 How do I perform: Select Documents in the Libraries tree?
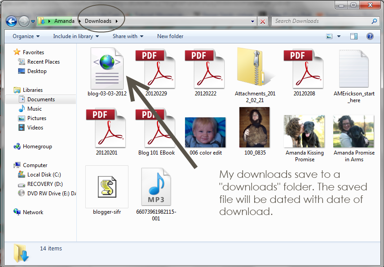tap(41, 99)
